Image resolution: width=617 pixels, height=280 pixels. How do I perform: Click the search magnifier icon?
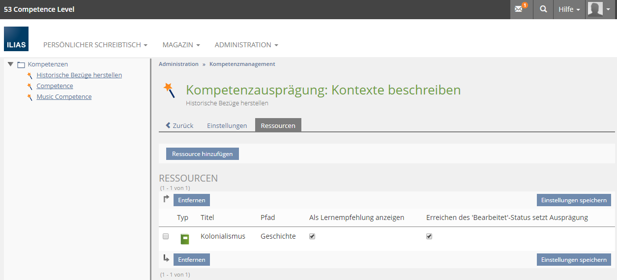(543, 9)
